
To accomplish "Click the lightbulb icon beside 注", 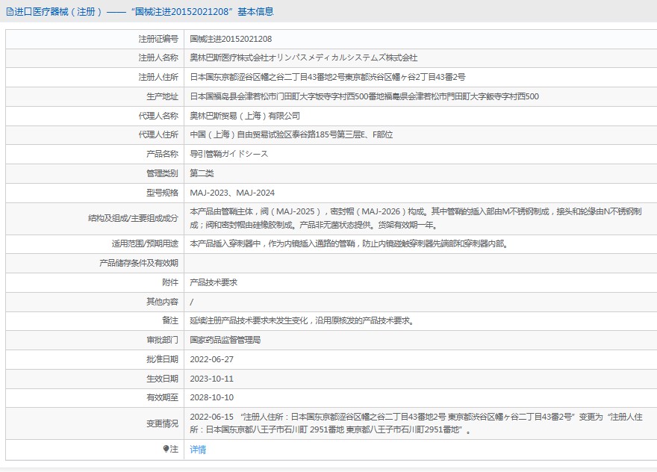I will 166,449.
